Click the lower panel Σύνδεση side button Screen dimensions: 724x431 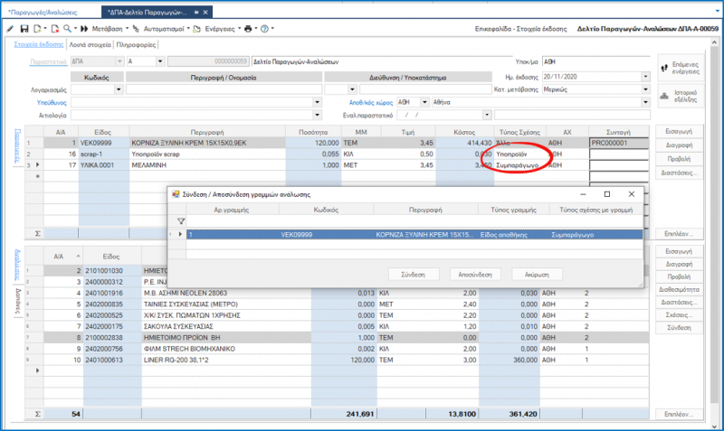(679, 328)
